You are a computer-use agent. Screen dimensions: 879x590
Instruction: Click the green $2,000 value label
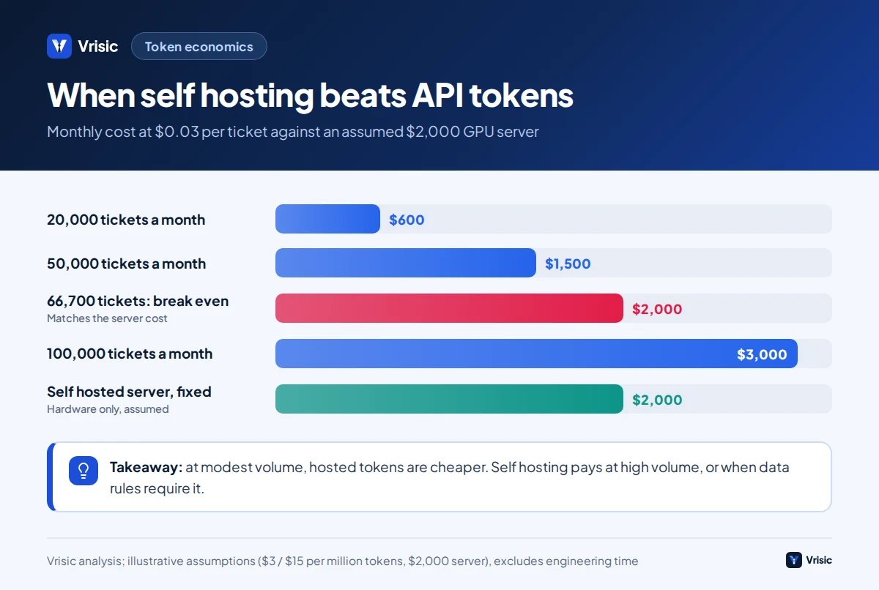point(657,400)
